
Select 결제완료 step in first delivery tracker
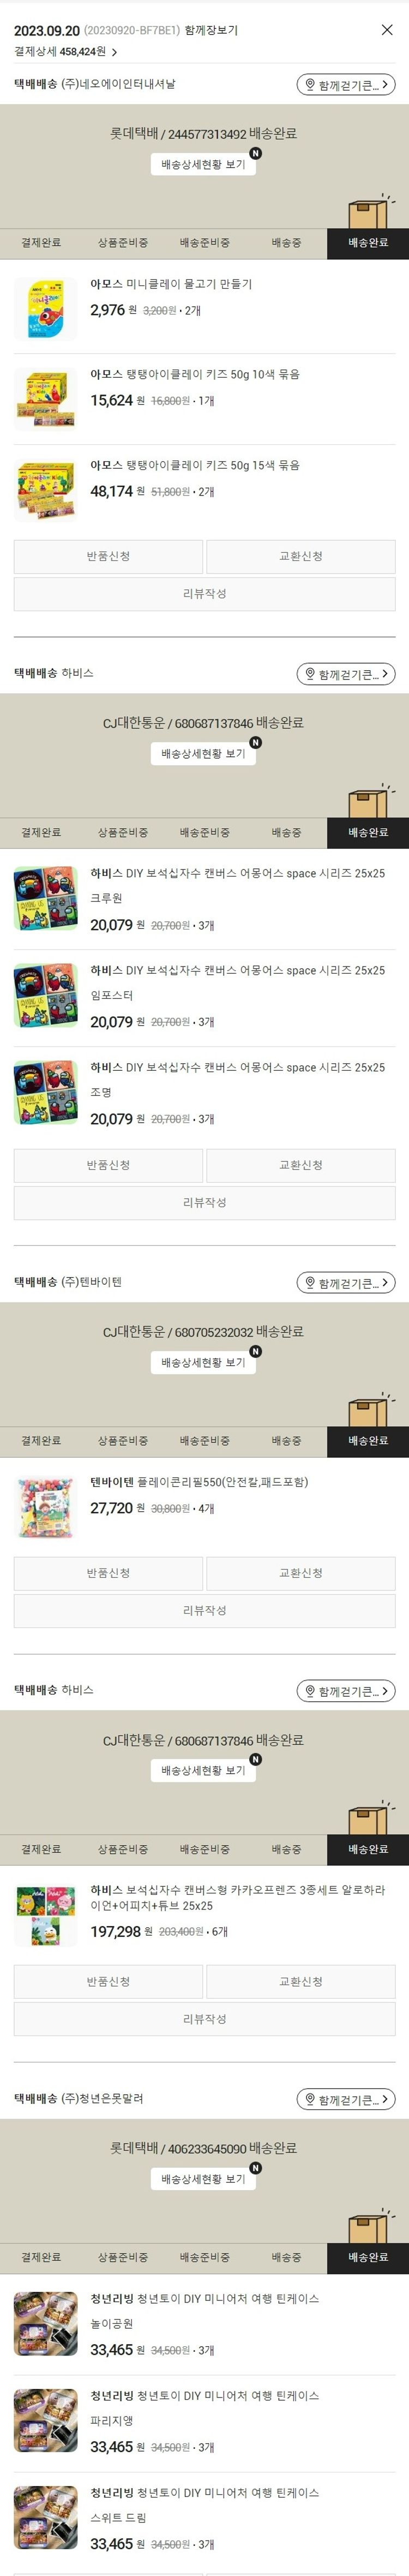pyautogui.click(x=41, y=243)
